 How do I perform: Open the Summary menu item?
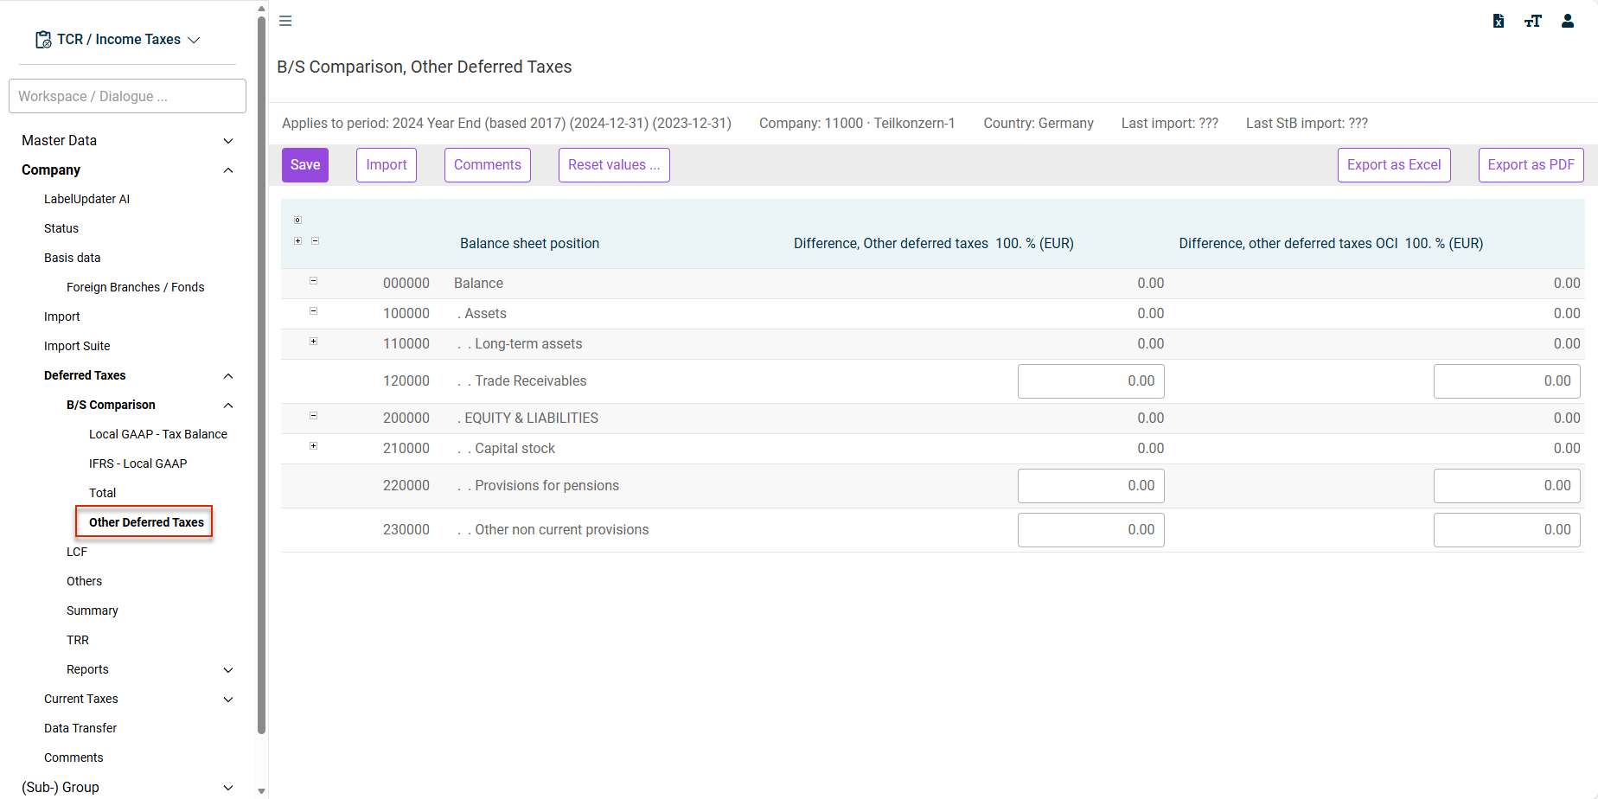coord(93,610)
